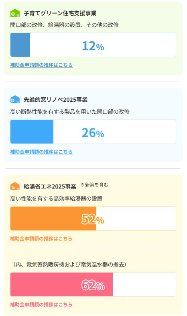
Task: Click the 子育てグリーン住宅支援事業 heading
Action: pyautogui.click(x=60, y=13)
